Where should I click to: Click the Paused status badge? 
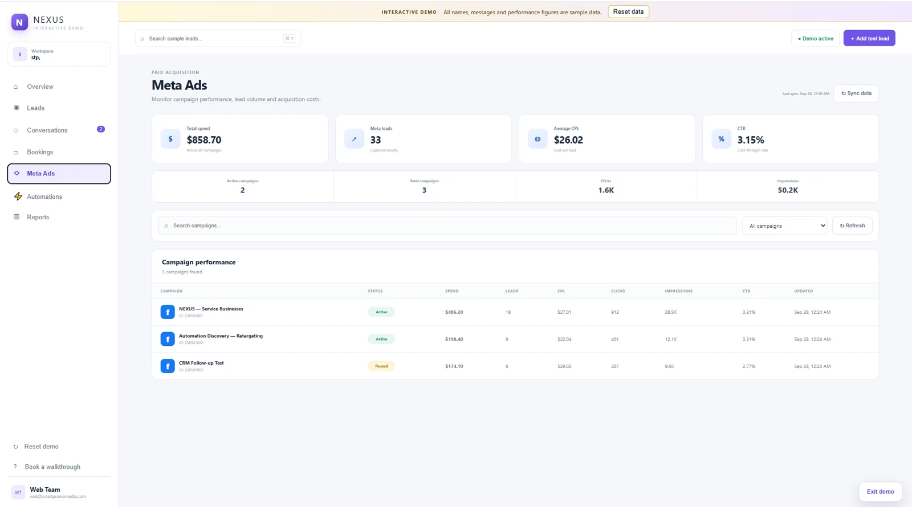(x=381, y=366)
